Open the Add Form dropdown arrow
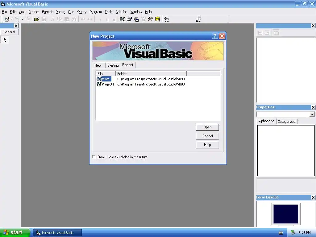 [22, 19]
